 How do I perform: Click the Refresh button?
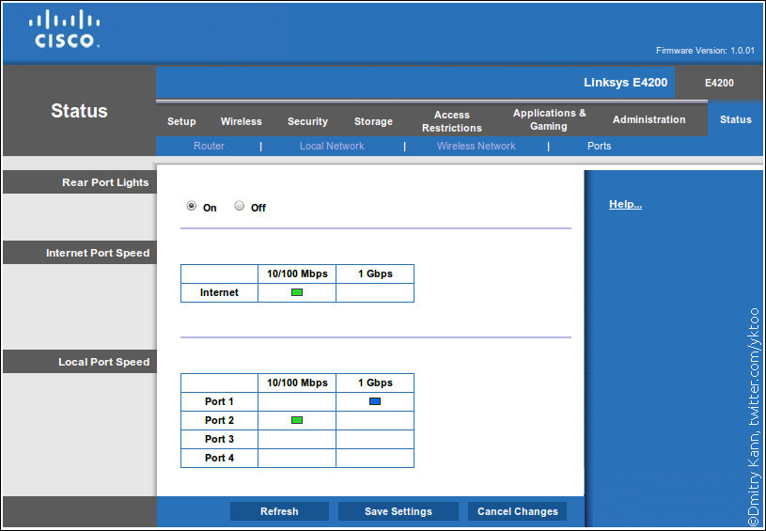[279, 511]
